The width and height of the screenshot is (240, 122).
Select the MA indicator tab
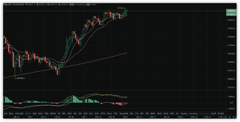click(6, 114)
